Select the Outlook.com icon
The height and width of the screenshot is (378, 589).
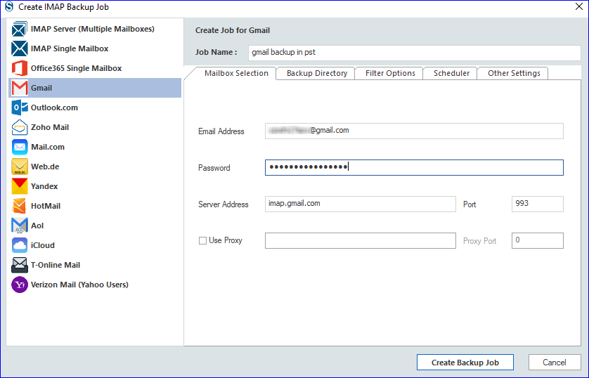click(19, 107)
